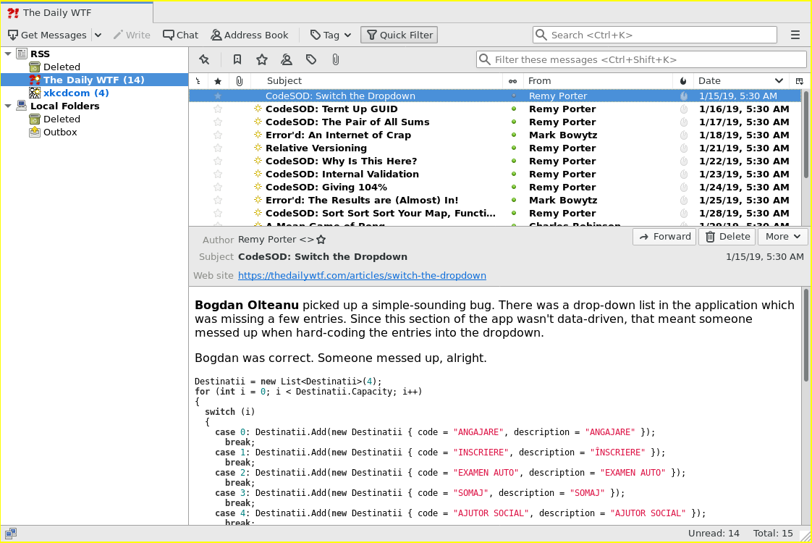Select The Daily WTF folder
The height and width of the screenshot is (543, 812).
pyautogui.click(x=94, y=80)
